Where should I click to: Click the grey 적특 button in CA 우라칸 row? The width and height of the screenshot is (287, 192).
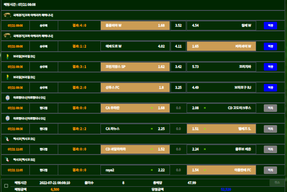tap(270, 108)
